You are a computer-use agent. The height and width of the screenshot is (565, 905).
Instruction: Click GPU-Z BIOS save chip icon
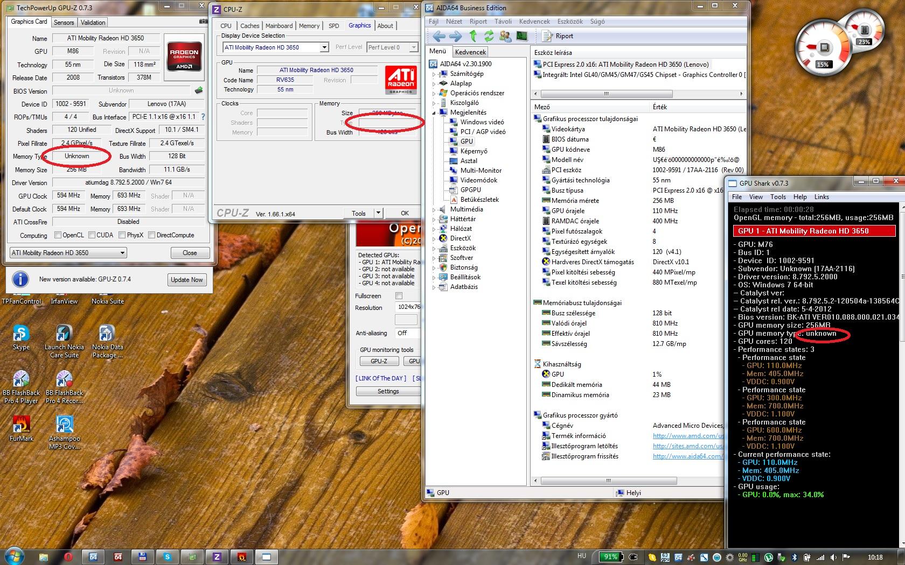(199, 90)
